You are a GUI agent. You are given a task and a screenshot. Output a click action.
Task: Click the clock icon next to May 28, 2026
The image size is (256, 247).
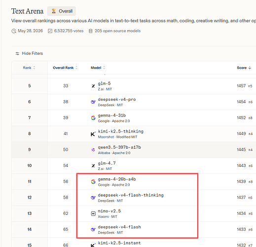pyautogui.click(x=14, y=31)
